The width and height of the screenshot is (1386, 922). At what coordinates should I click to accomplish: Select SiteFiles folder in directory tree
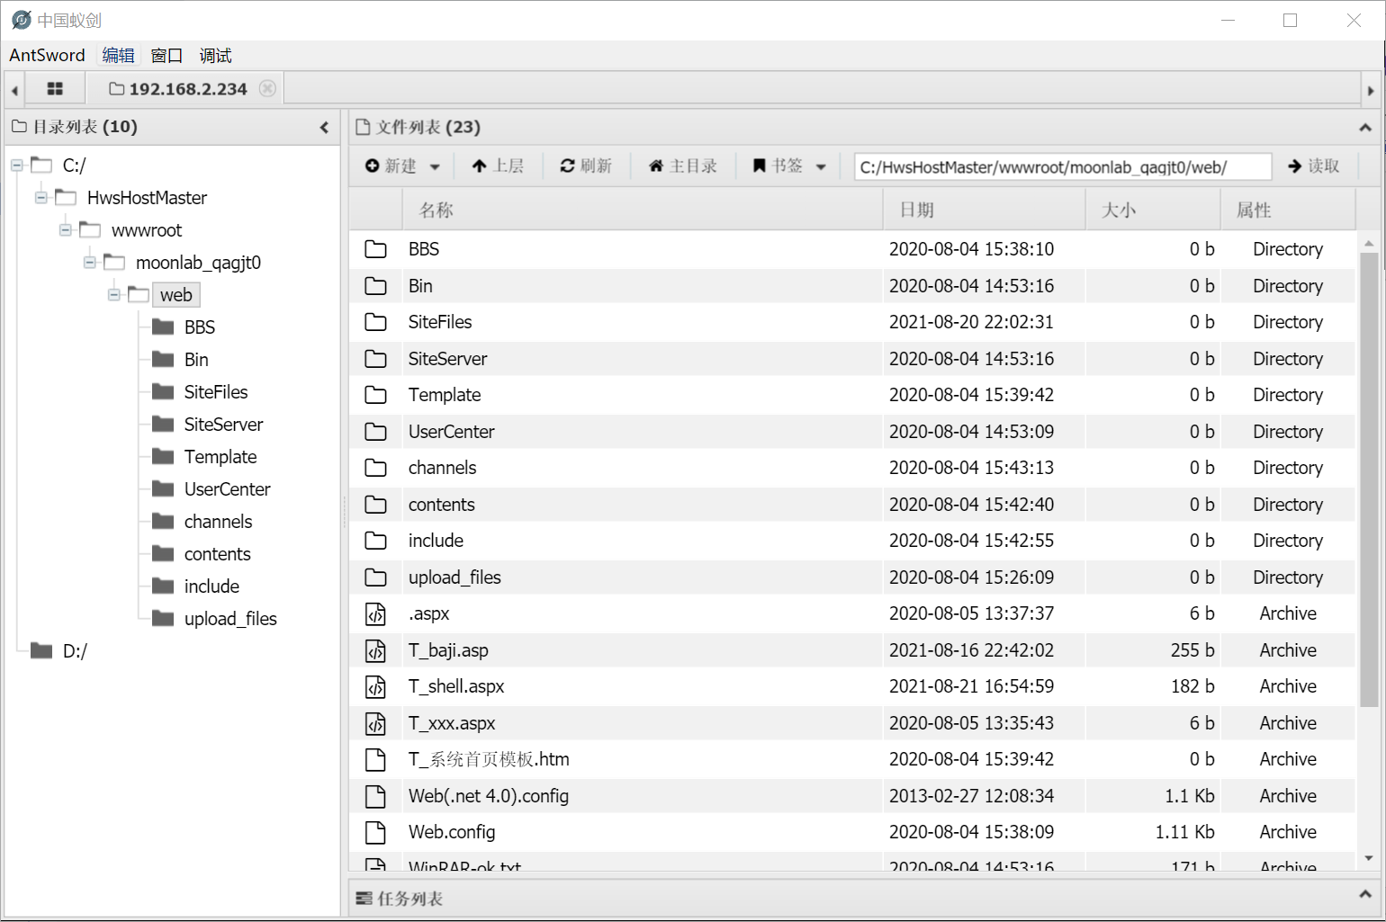click(x=216, y=392)
